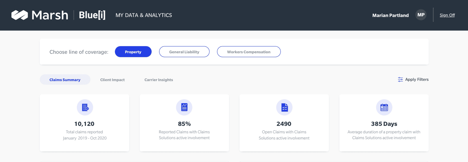Open the Client Impact tab
The image size is (468, 162).
(x=112, y=80)
